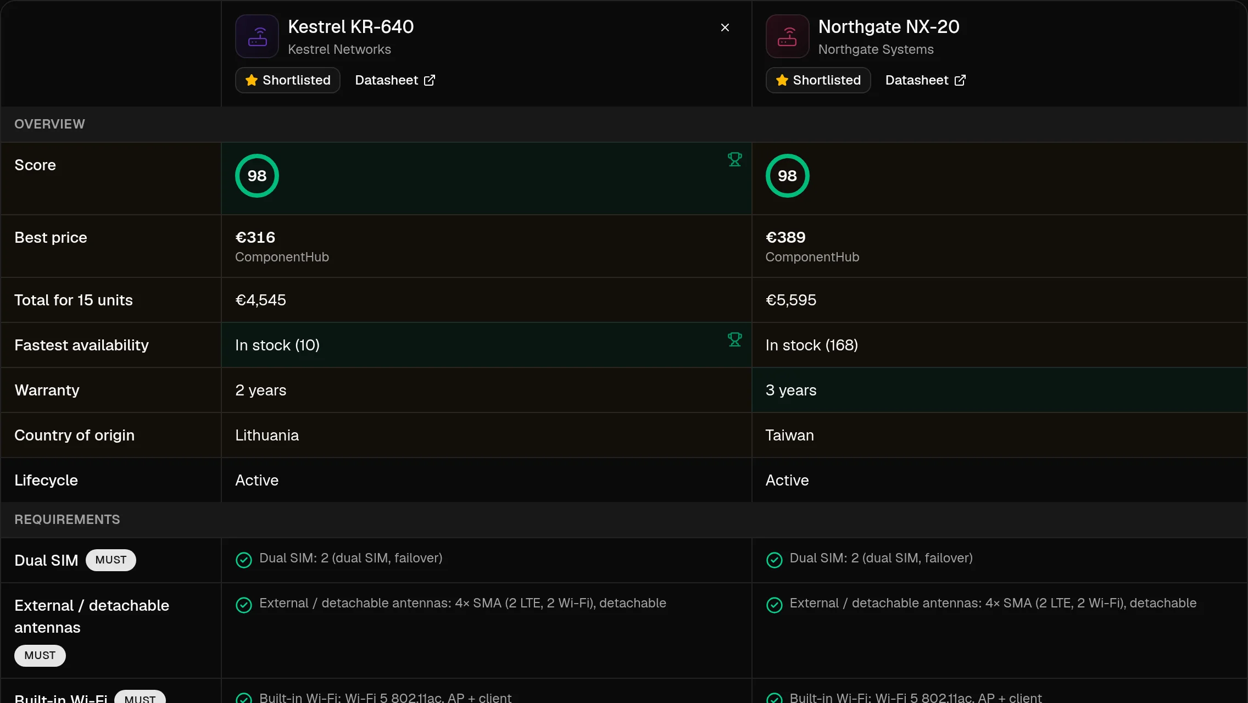Click the MUST badge beside Built-in Wi-Fi
Screen dimensions: 1248x703
tap(140, 698)
